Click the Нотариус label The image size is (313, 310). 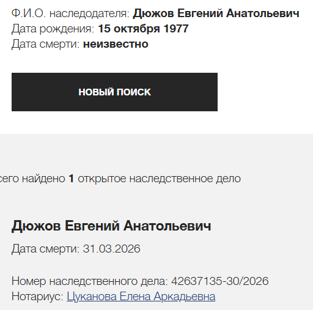(x=38, y=297)
